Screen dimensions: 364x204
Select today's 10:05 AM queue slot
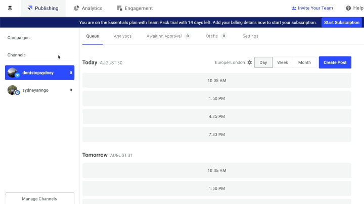(x=216, y=81)
